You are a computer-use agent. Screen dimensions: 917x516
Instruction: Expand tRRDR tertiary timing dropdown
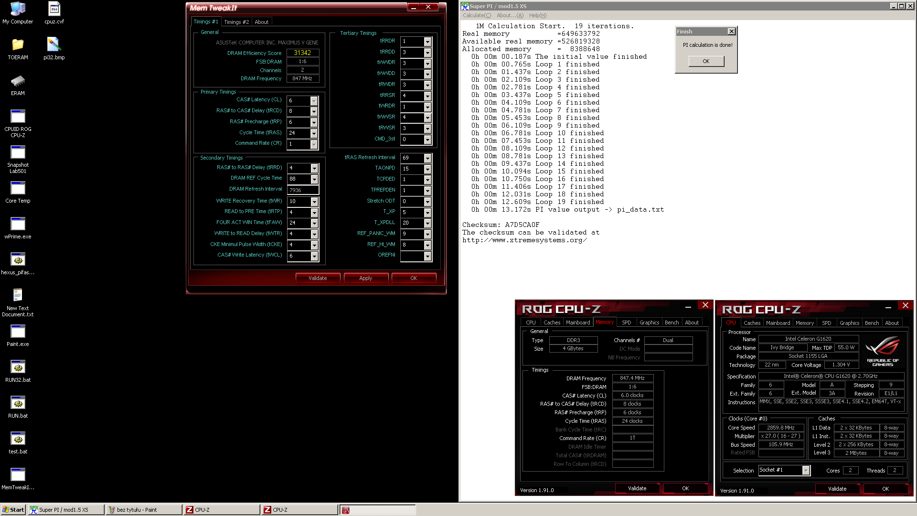pos(427,42)
